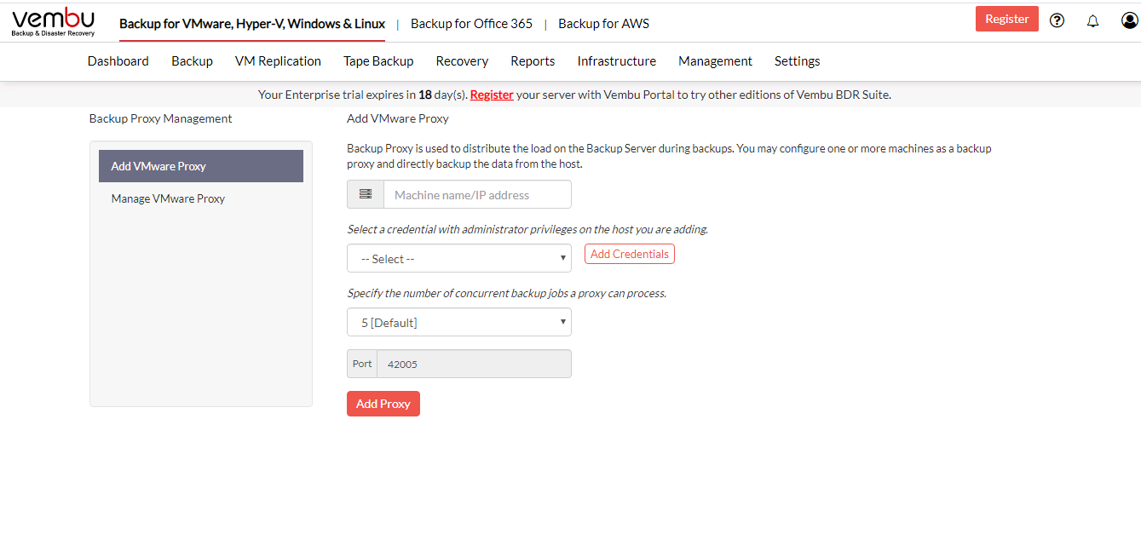Open the credential Select dropdown
The image size is (1141, 534).
pos(459,259)
